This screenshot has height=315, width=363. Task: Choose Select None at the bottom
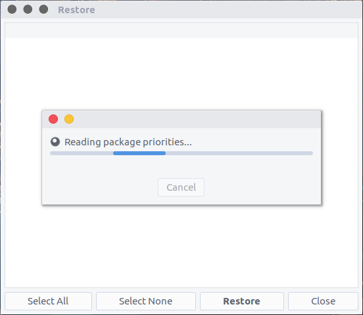pyautogui.click(x=146, y=301)
